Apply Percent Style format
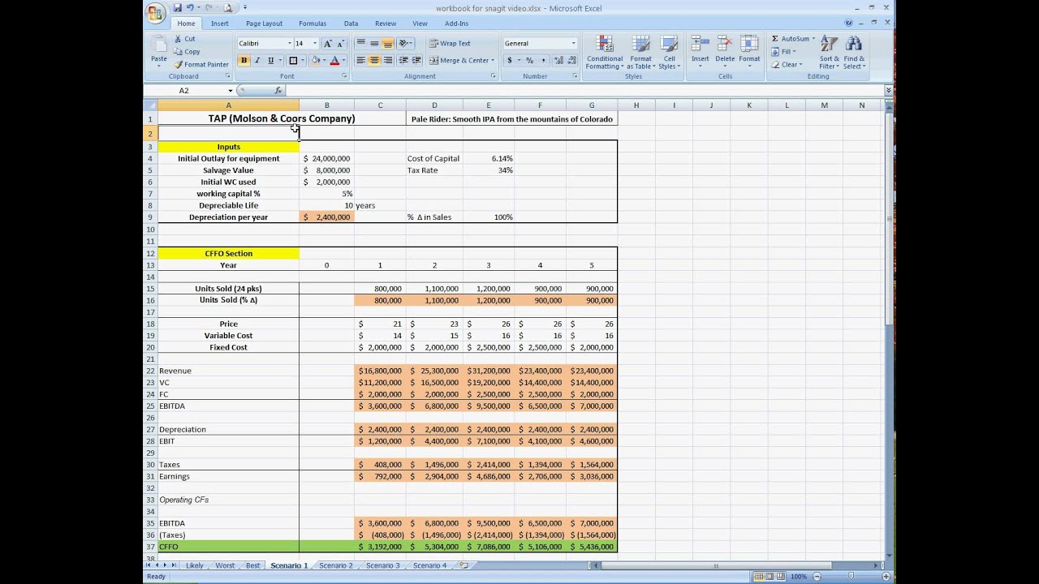The width and height of the screenshot is (1039, 584). [529, 60]
